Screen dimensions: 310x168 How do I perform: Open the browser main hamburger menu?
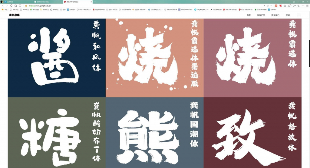[307, 6]
